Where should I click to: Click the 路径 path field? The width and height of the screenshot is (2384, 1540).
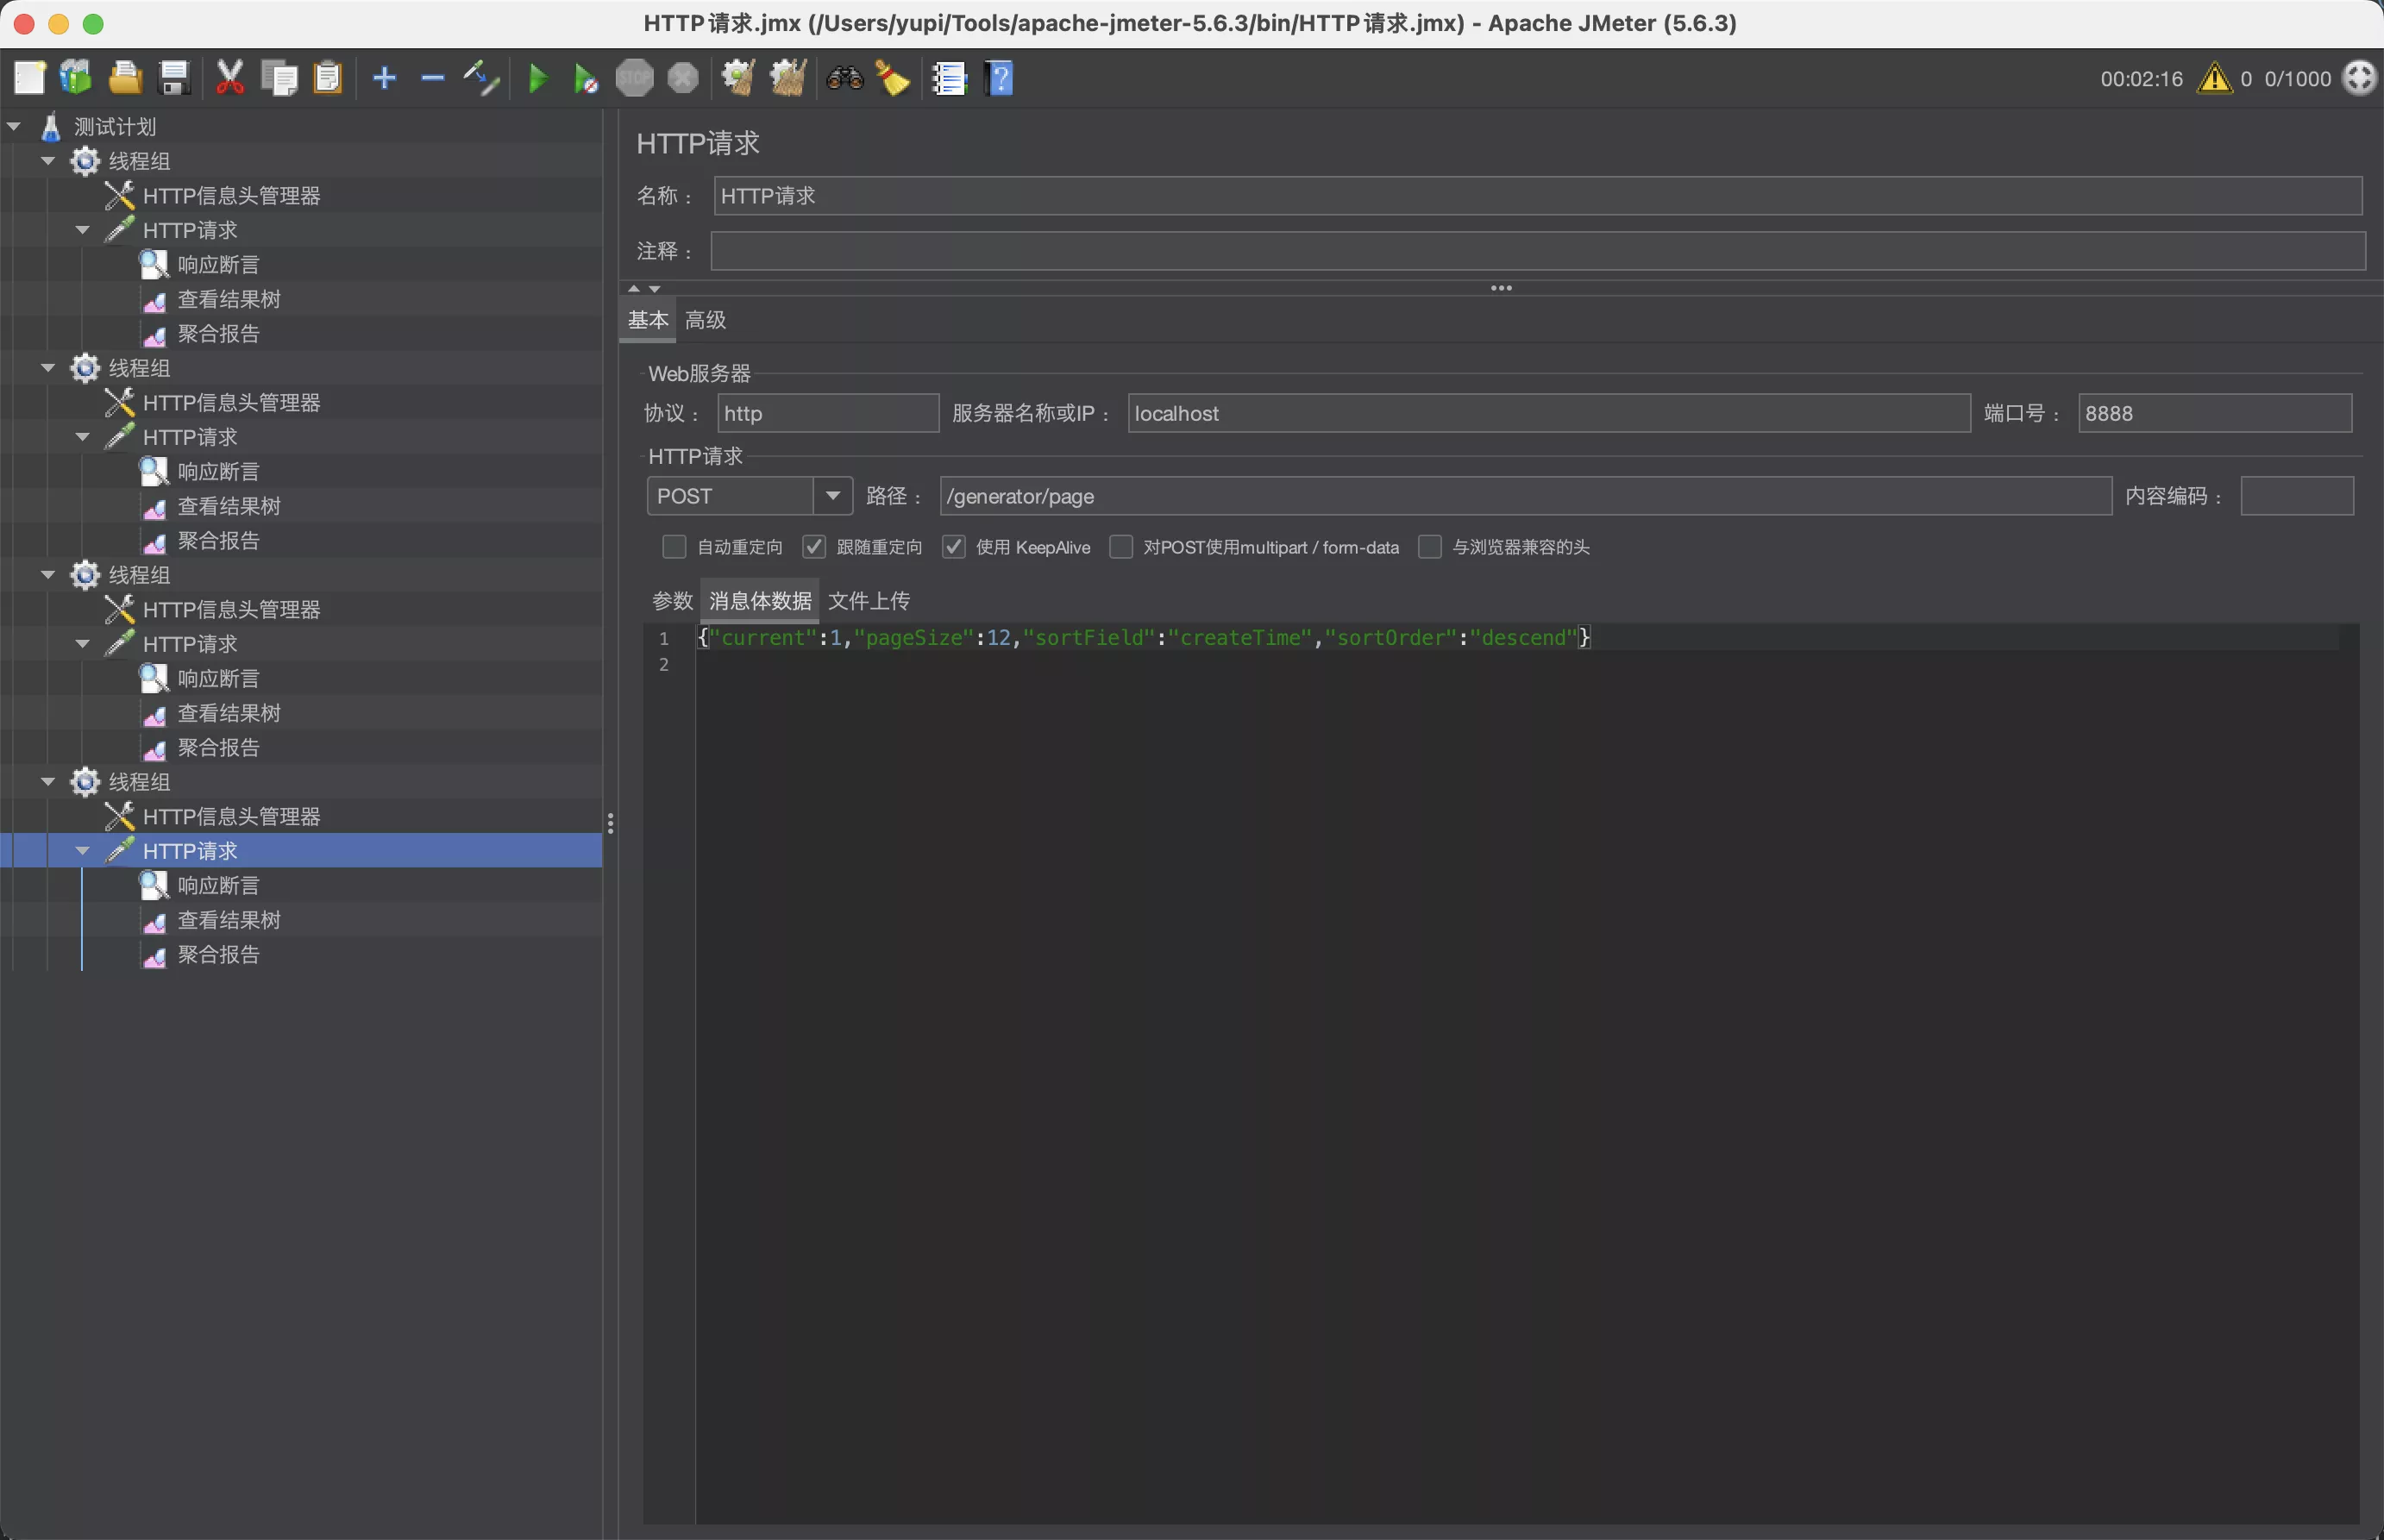coord(1526,496)
